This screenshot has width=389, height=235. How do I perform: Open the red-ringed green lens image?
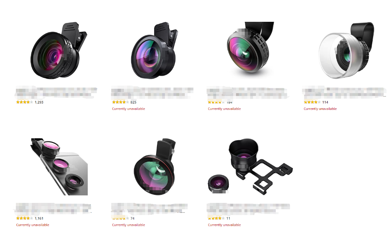155,167
